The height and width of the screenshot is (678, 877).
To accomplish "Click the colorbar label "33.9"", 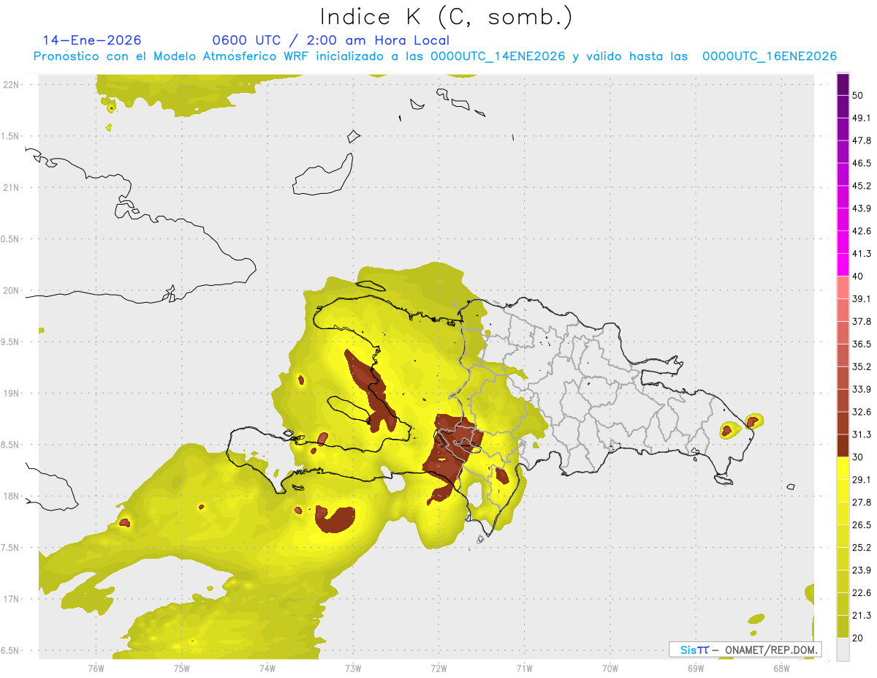I will (x=862, y=389).
